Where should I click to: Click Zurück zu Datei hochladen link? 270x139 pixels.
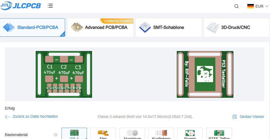pyautogui.click(x=35, y=117)
